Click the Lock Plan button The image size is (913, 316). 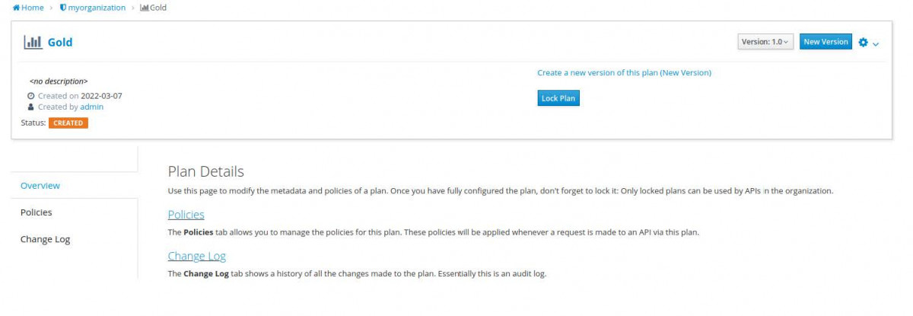pos(558,98)
